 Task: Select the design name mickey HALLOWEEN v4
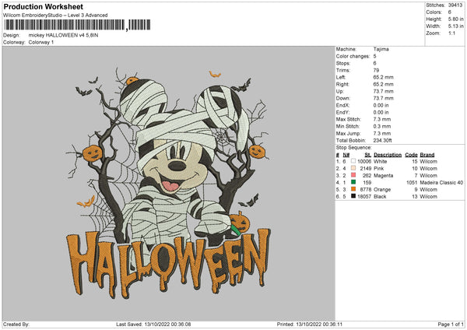point(65,35)
